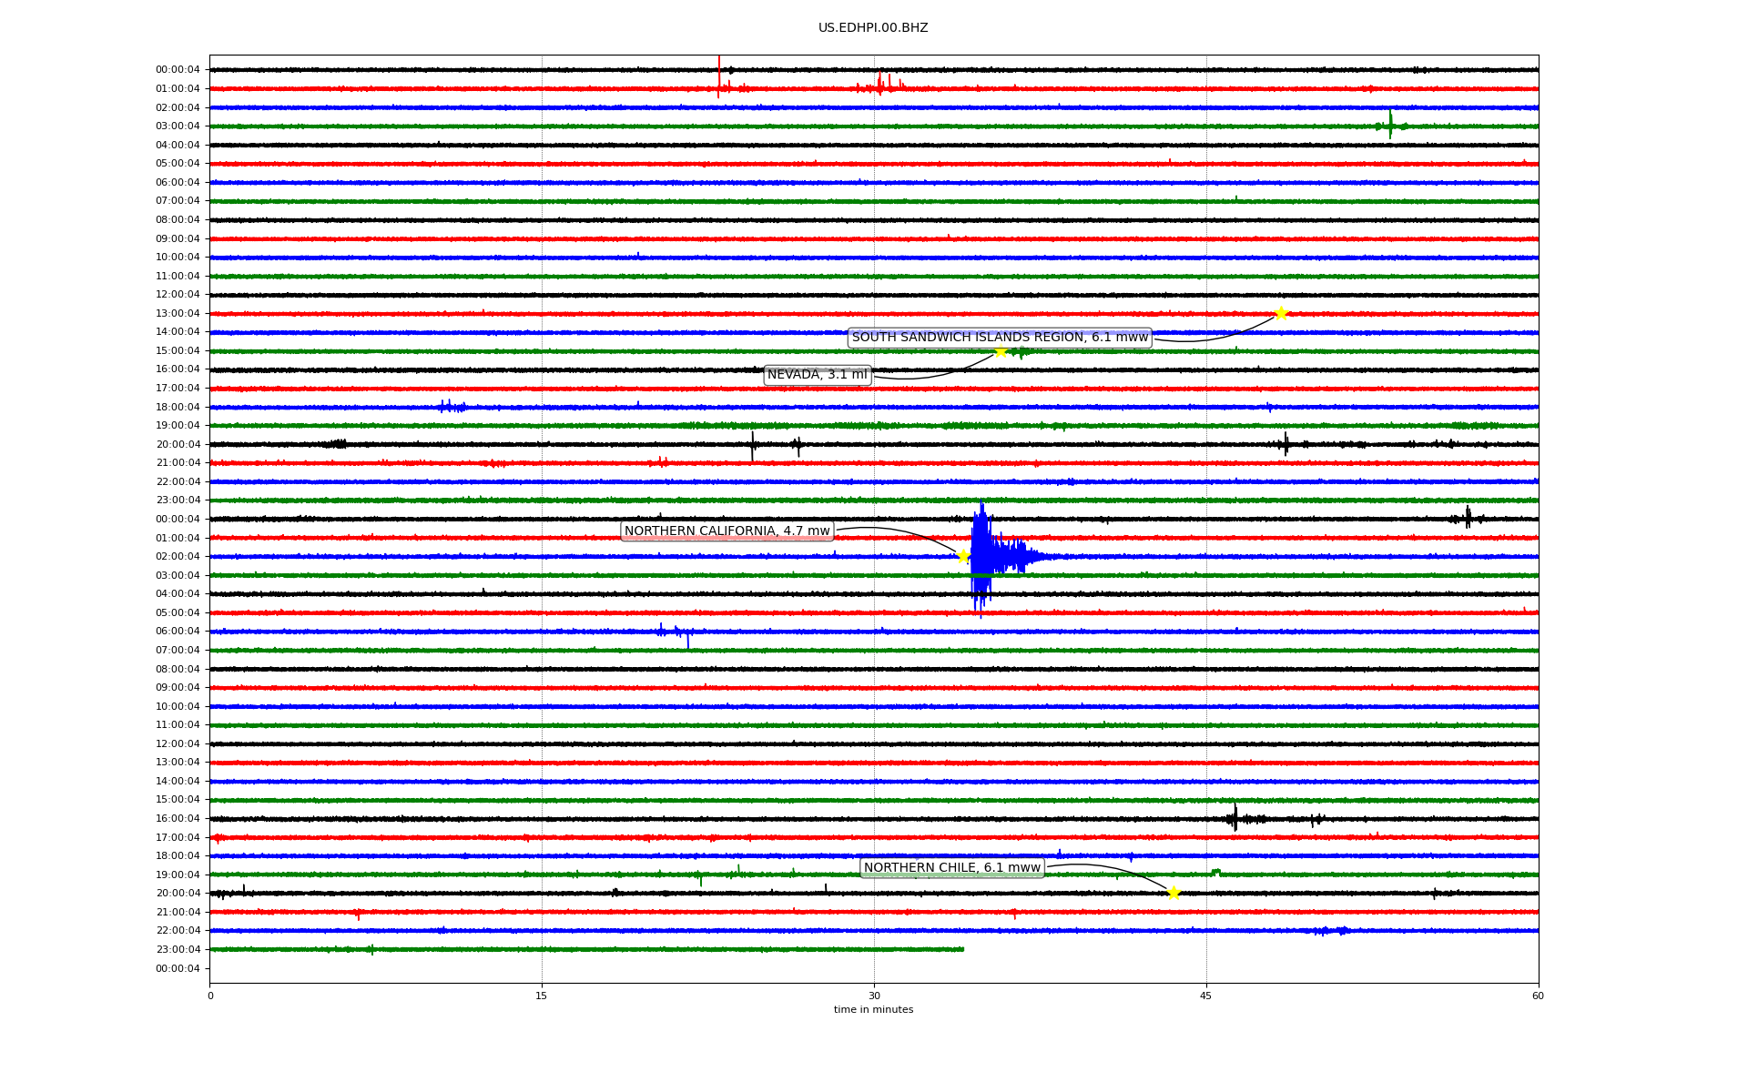Click the NORTHERN CHILE, 6.1 mww annotation
Screen dimensions: 1748x1092
pyautogui.click(x=951, y=868)
